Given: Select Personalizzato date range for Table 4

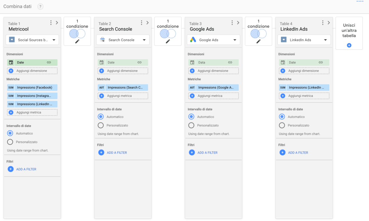Looking at the screenshot, I should 282,125.
